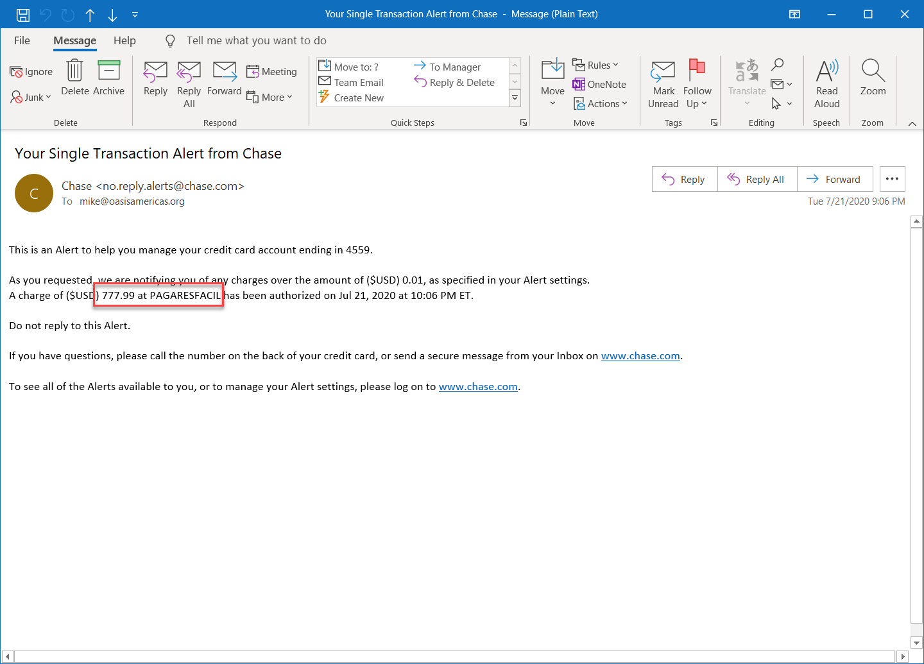
Task: Open the More respond options dropdown
Action: click(269, 98)
